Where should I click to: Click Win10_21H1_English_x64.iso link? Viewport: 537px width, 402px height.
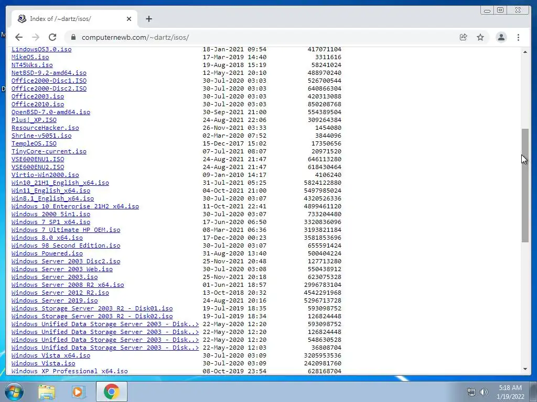(x=60, y=183)
